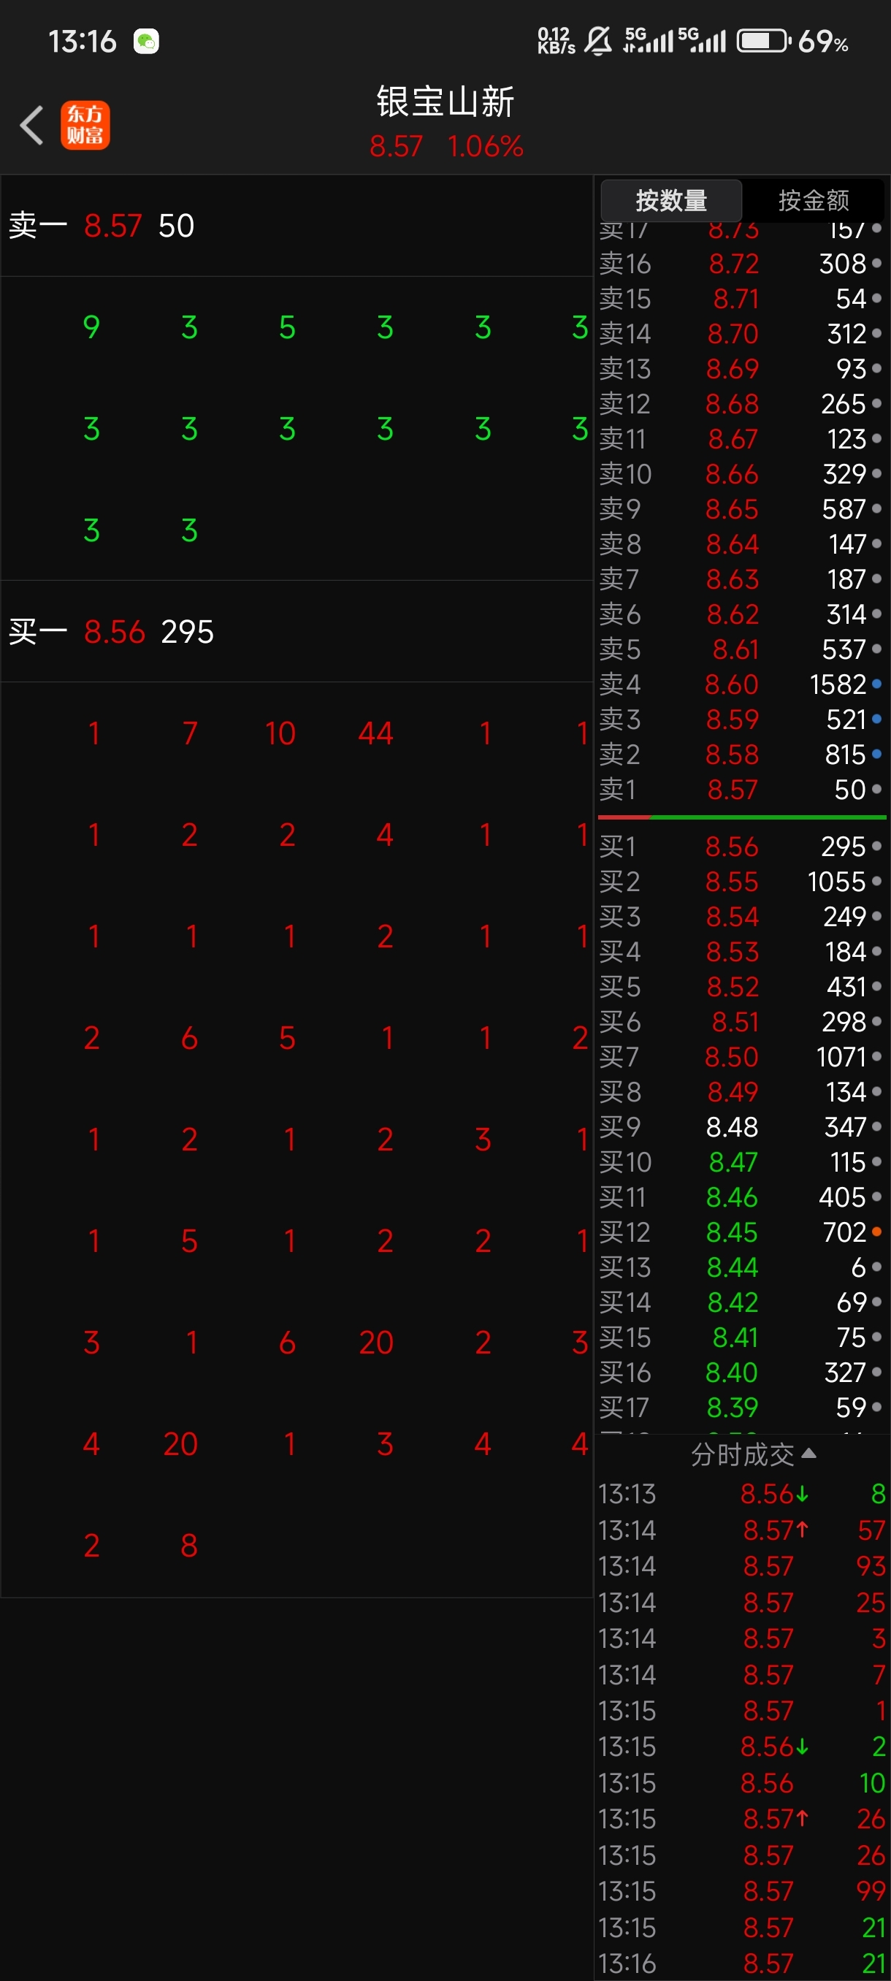Tap the grey dot beside 卖5 537
The height and width of the screenshot is (1981, 891).
point(876,649)
